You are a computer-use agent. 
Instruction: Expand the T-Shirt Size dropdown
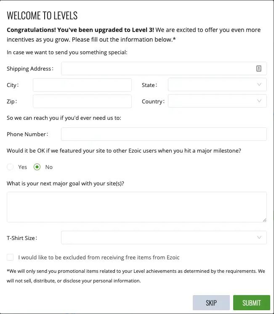[164, 237]
